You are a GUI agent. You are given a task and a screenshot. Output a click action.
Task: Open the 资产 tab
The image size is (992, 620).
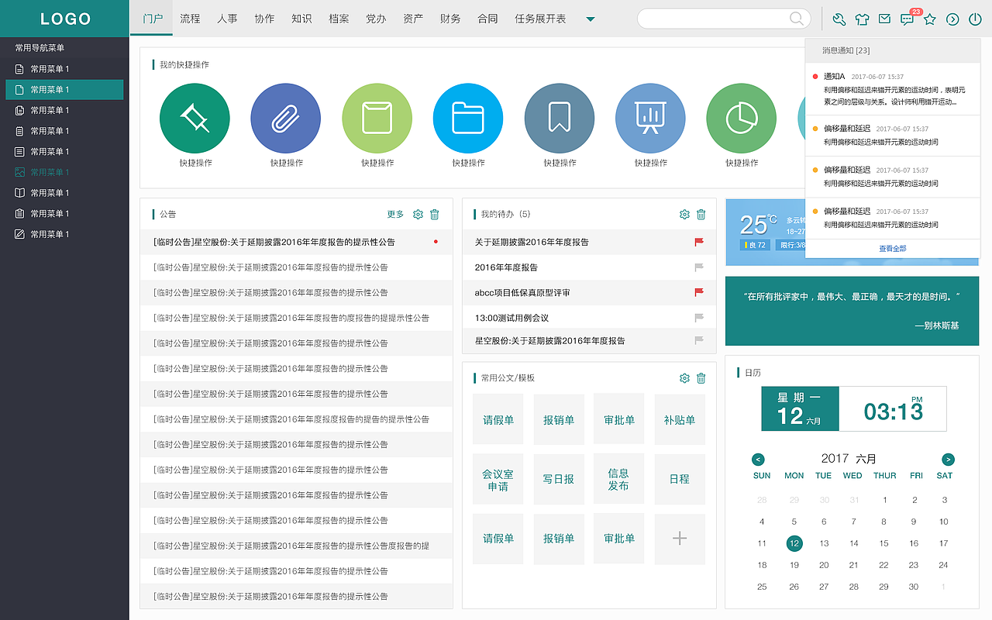click(413, 19)
